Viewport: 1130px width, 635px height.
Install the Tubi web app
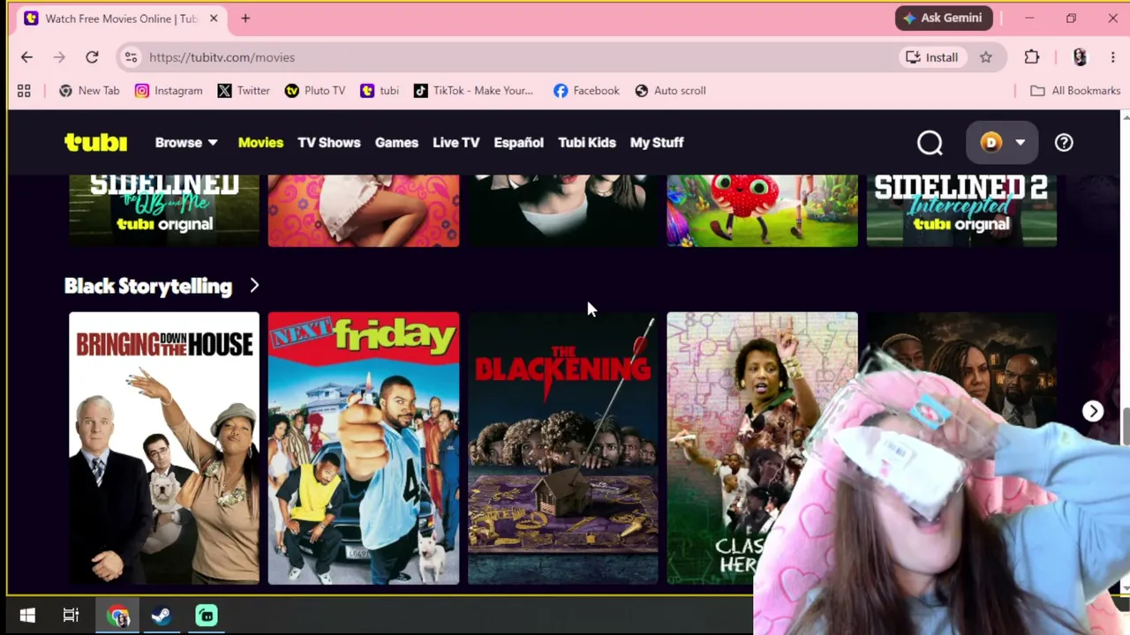coord(932,57)
